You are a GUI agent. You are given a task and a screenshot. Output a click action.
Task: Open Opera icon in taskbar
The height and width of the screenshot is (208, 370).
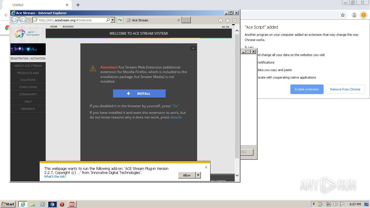point(62,204)
